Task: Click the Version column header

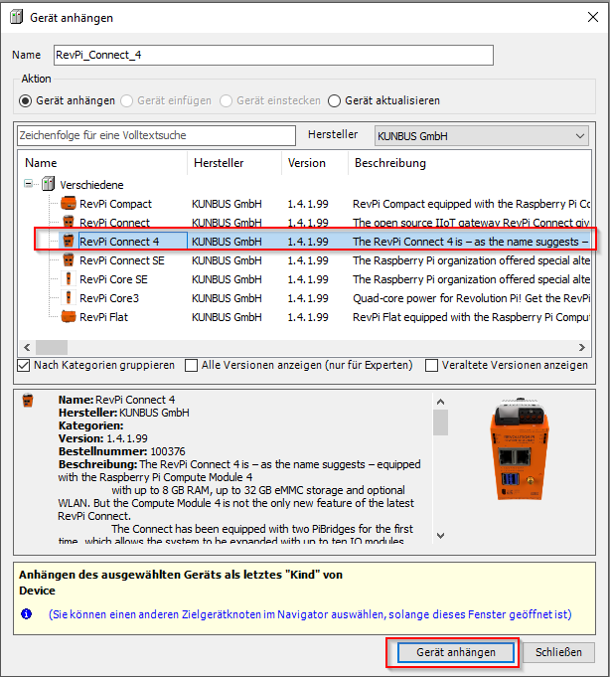Action: (315, 163)
